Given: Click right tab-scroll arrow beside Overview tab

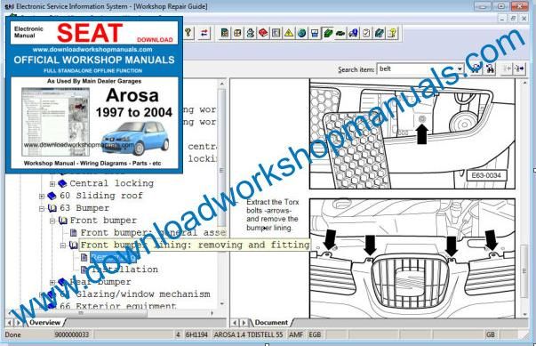Looking at the screenshot, I should coord(19,322).
